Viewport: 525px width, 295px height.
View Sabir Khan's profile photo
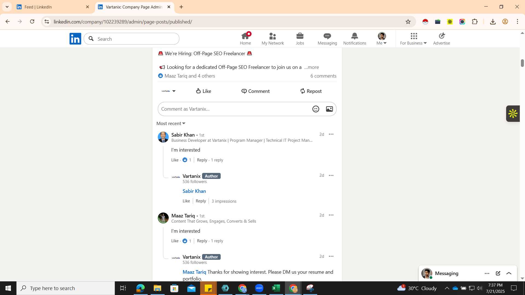(163, 137)
